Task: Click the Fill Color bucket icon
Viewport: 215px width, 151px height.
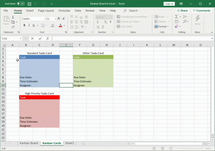Action: [x=53, y=25]
